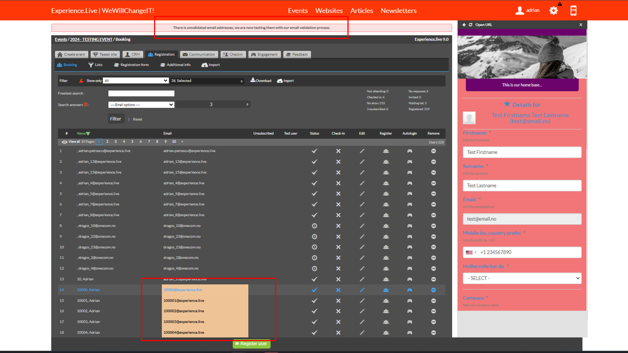Open the Email options dropdown
Viewport: 628px width, 353px height.
click(141, 105)
